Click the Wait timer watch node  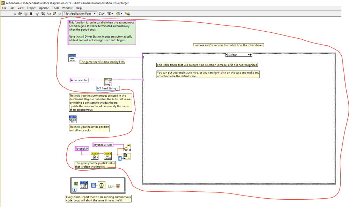click(101, 185)
